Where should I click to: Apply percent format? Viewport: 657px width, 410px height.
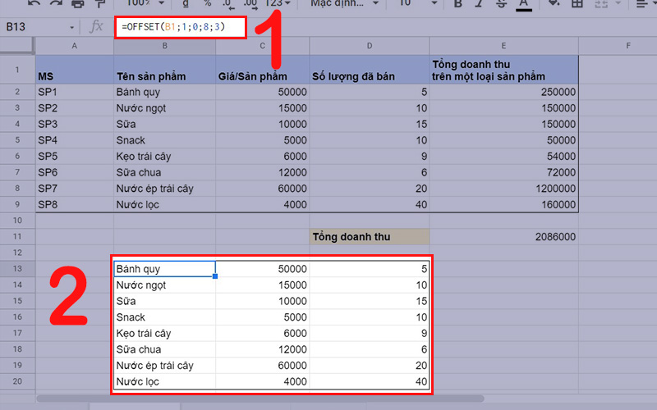point(207,3)
